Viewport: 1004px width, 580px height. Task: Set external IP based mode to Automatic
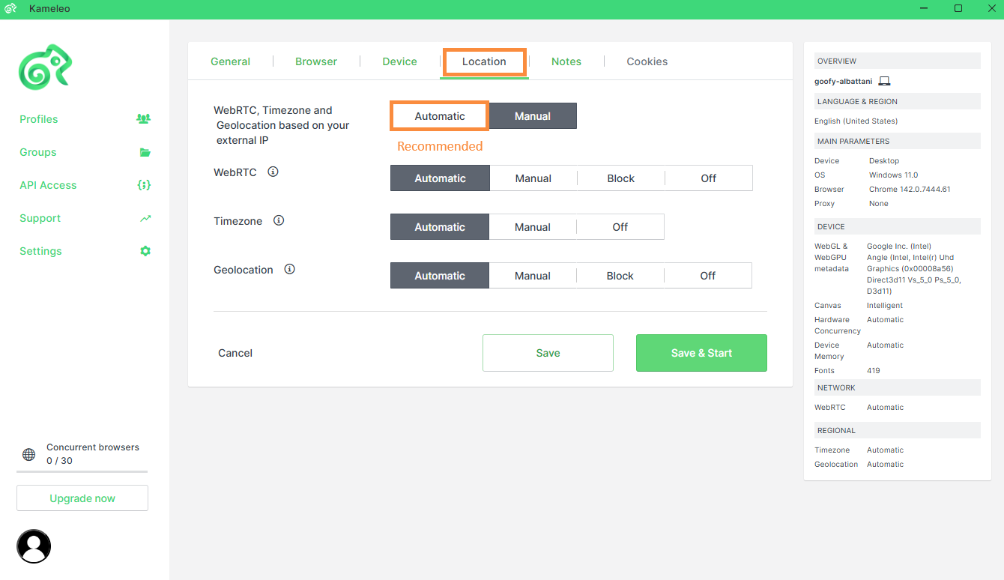(x=440, y=116)
